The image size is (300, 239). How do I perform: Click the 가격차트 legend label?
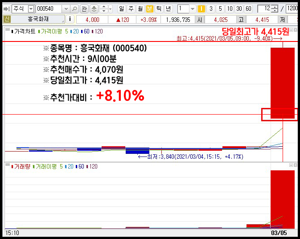[24, 31]
